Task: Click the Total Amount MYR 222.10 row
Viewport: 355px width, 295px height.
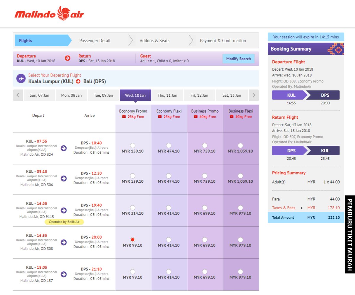Action: click(306, 217)
